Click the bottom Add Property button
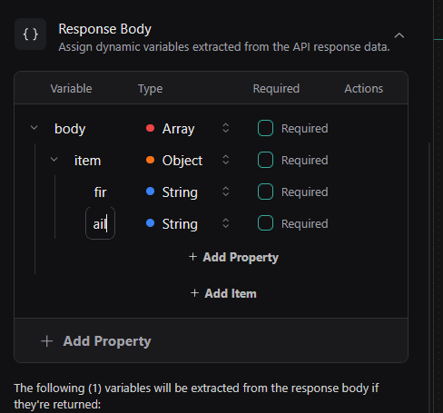The height and width of the screenshot is (413, 443). [96, 341]
